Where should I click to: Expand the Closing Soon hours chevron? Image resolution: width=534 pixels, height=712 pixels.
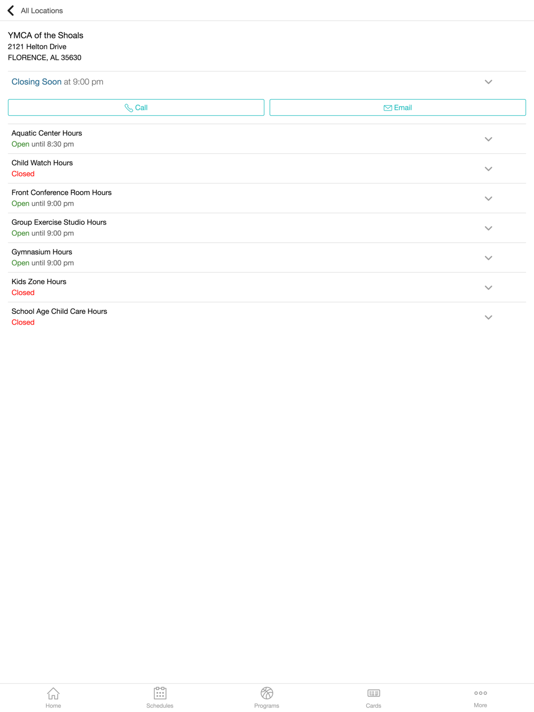(488, 82)
